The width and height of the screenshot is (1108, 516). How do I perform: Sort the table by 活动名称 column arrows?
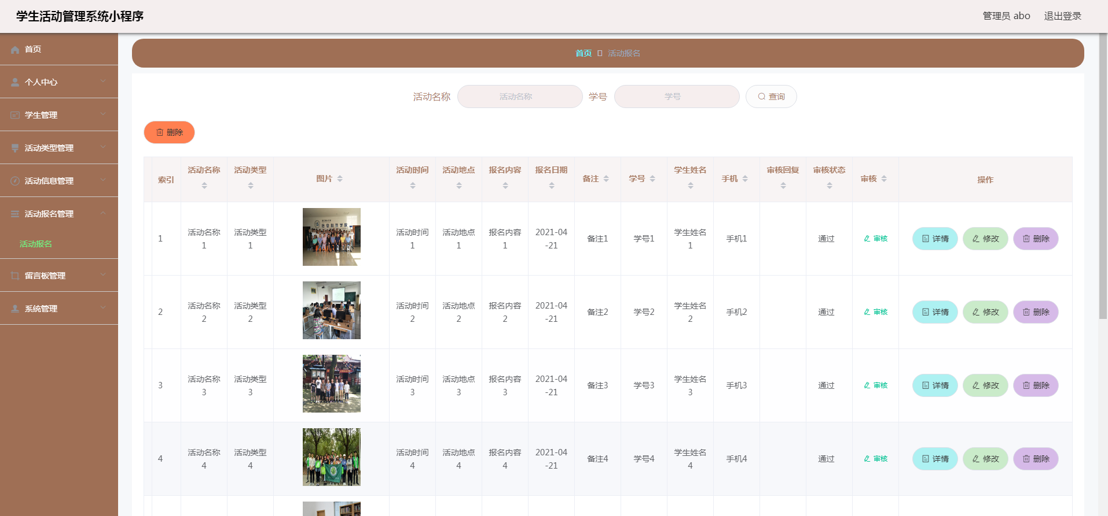point(204,185)
